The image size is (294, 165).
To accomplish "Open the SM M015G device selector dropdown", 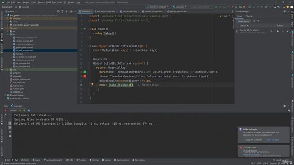I will coord(158,7).
